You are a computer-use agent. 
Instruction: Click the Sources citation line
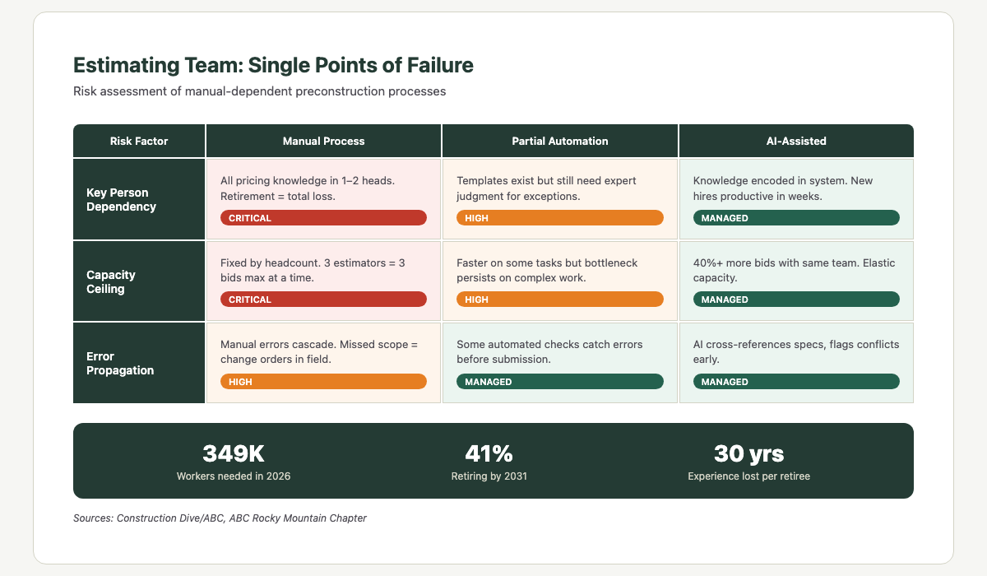(220, 518)
